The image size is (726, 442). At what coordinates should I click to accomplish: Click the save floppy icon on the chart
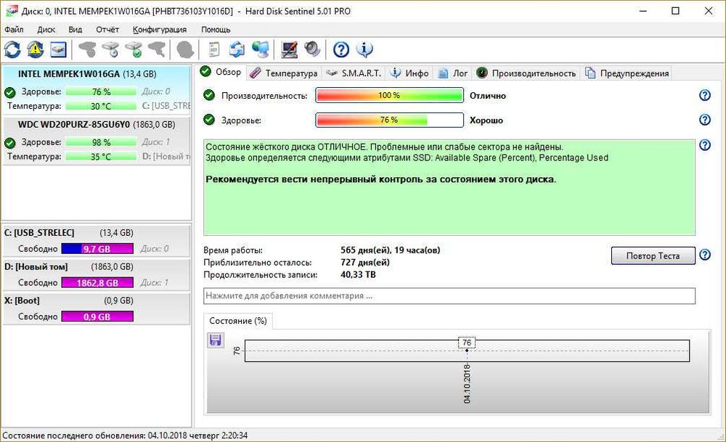coord(216,340)
